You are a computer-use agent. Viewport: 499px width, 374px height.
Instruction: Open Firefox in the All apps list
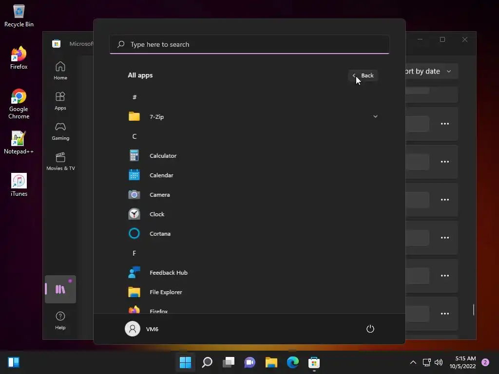pos(253,309)
